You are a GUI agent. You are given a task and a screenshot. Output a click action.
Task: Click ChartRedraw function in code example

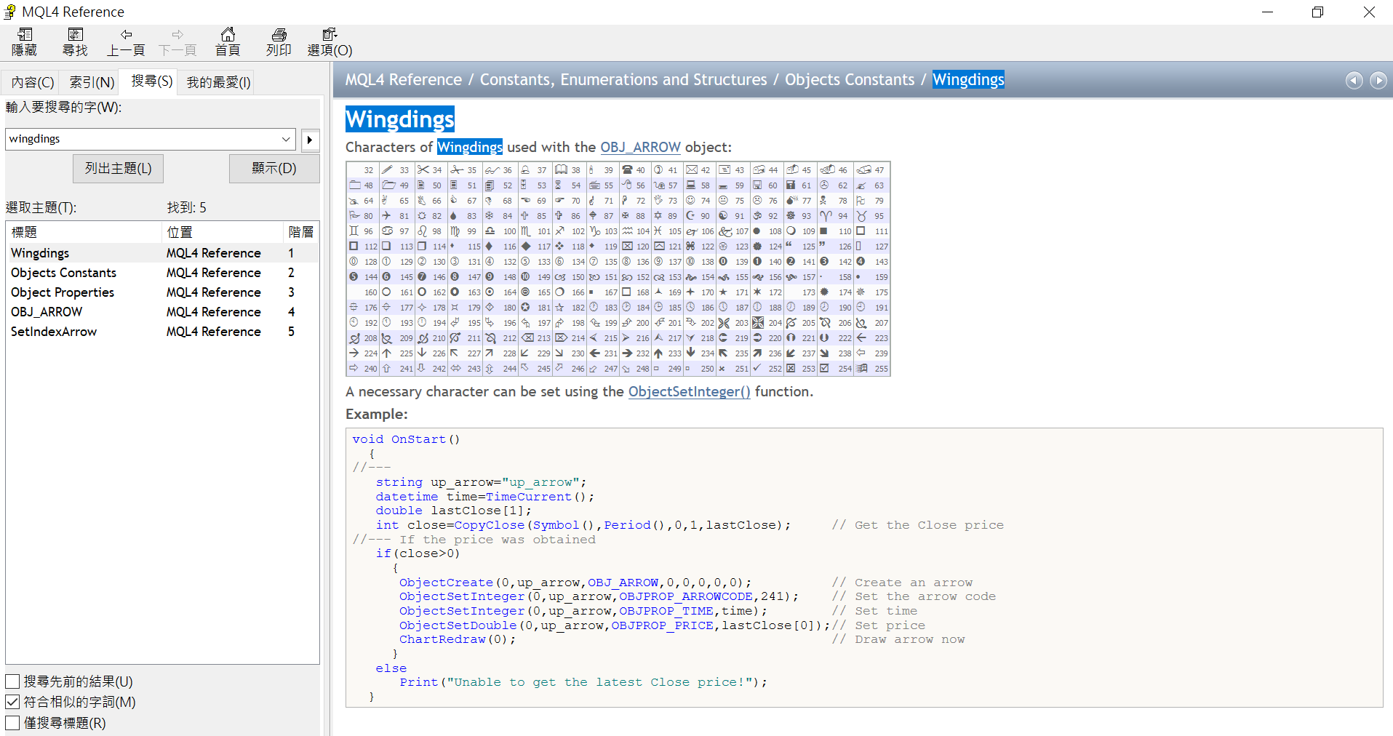[x=442, y=639]
